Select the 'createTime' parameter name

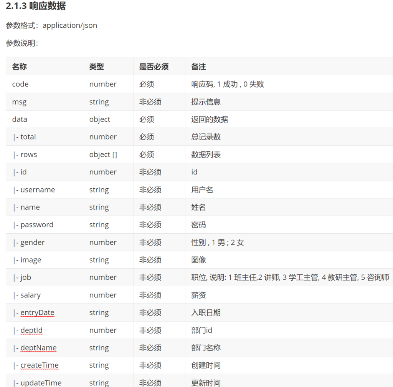click(40, 365)
